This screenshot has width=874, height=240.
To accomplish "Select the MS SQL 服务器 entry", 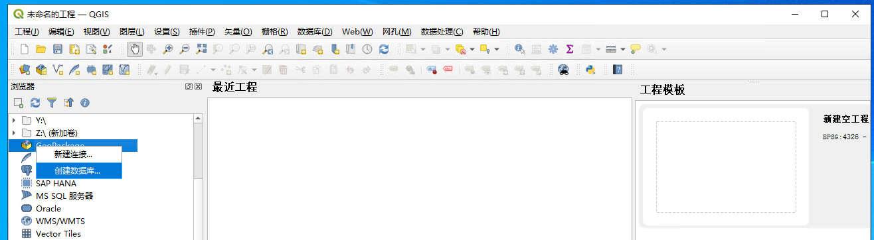I will coord(64,196).
